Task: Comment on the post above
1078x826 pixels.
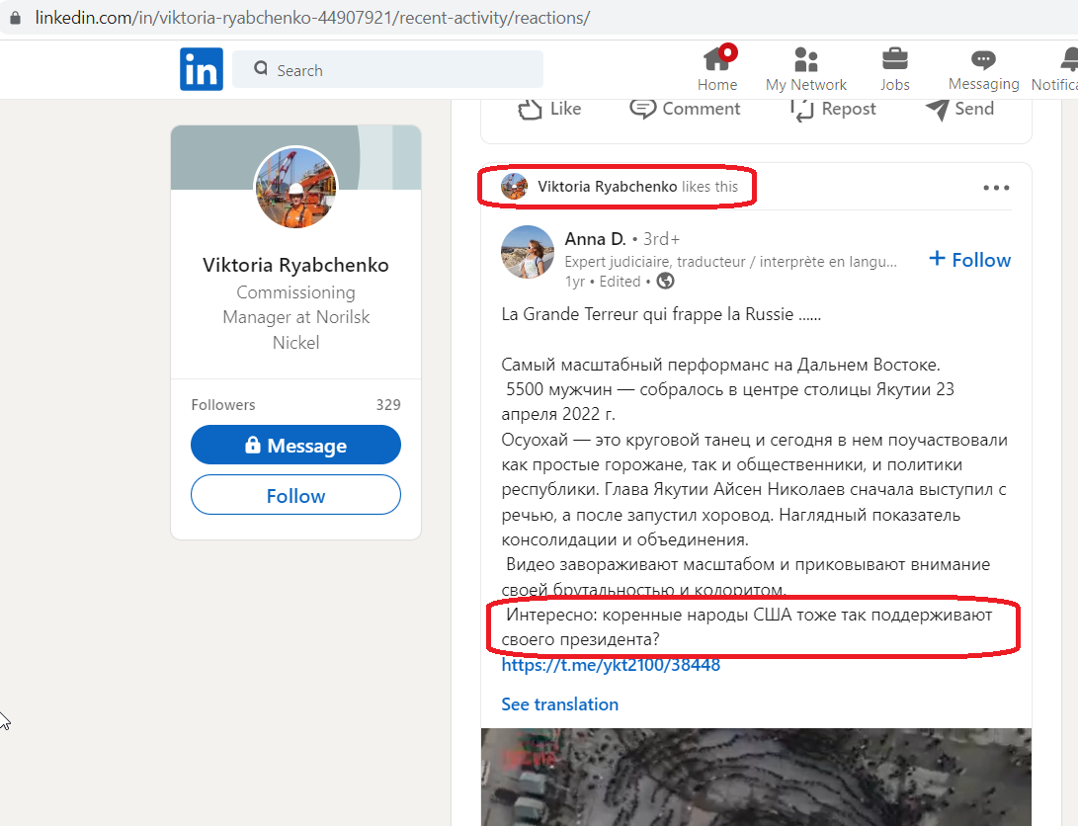Action: tap(685, 109)
